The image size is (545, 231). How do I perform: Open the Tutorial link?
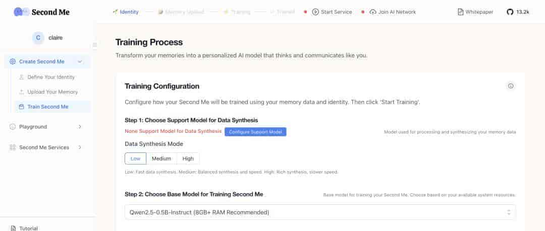coord(28,228)
